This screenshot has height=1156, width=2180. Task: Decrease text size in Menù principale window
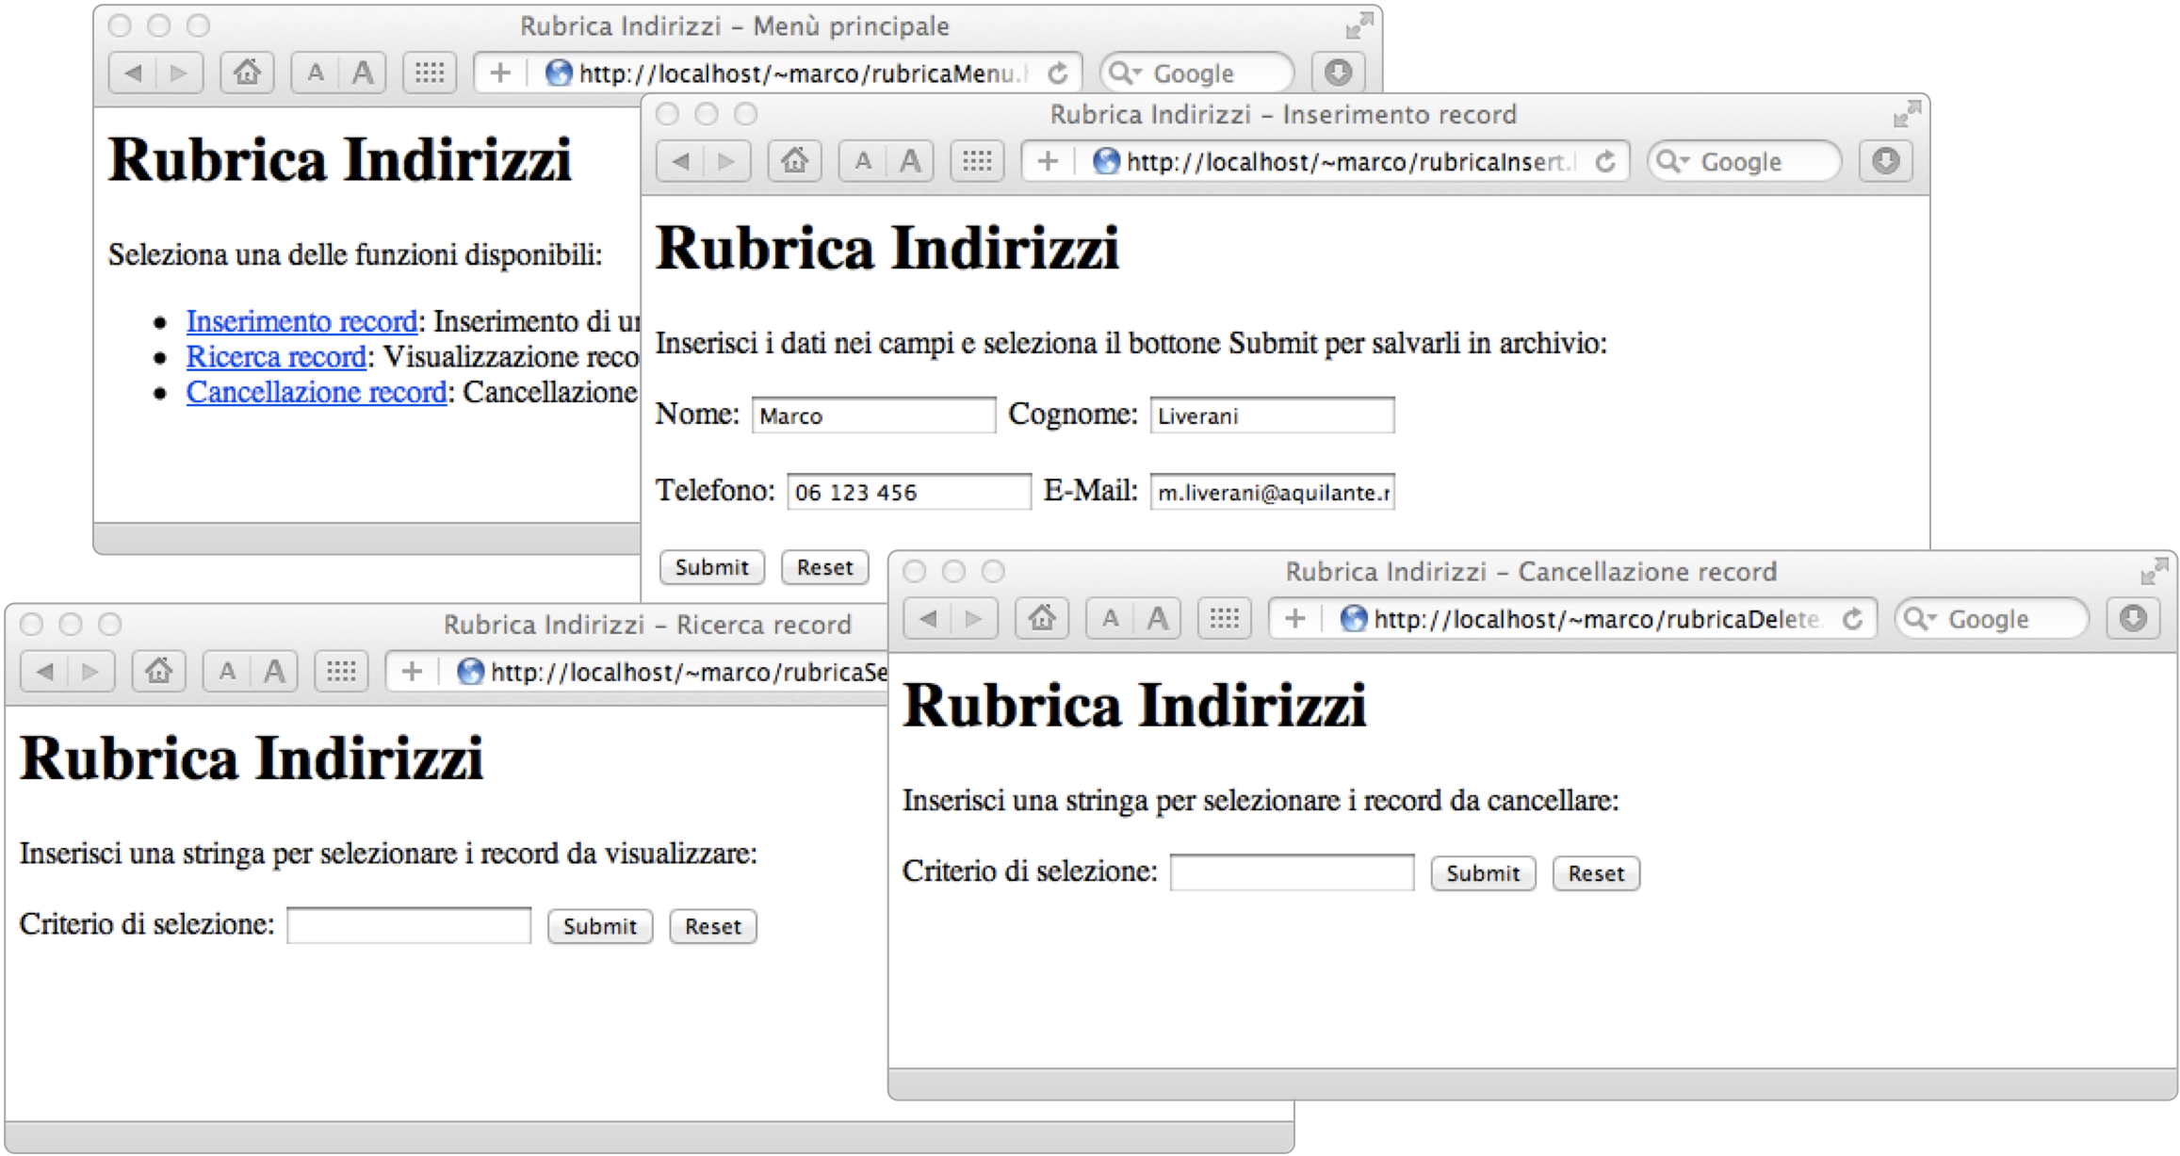coord(316,73)
